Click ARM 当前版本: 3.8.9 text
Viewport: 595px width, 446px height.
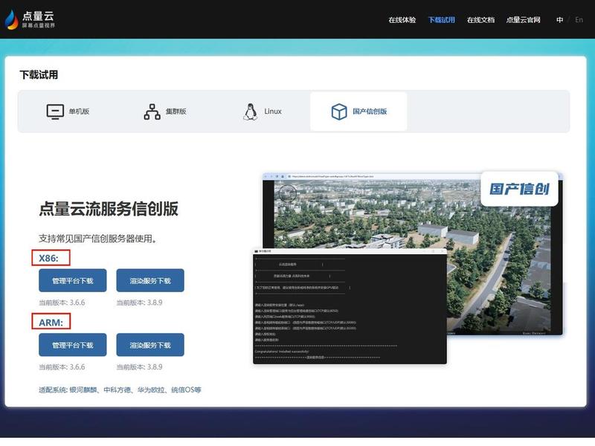[139, 366]
